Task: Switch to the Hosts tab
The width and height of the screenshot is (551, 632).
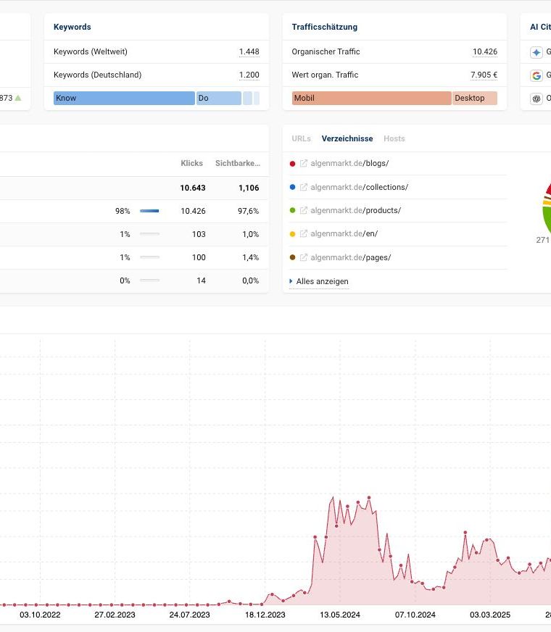Action: [394, 138]
